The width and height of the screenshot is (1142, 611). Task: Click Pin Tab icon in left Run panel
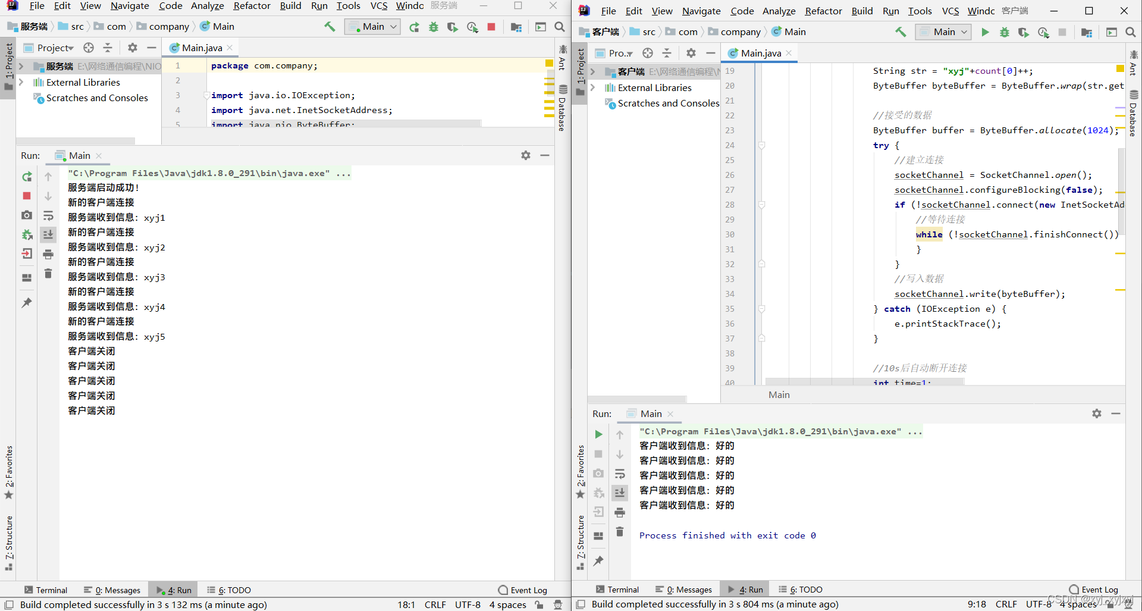pos(27,303)
